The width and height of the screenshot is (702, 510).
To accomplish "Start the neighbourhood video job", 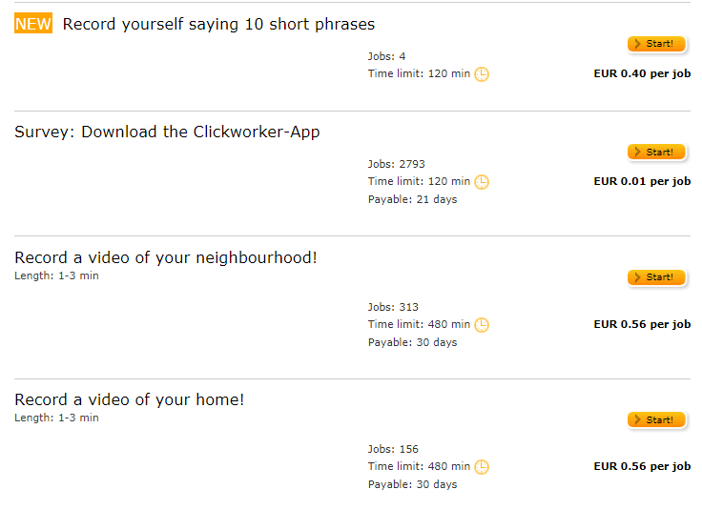I will point(656,277).
